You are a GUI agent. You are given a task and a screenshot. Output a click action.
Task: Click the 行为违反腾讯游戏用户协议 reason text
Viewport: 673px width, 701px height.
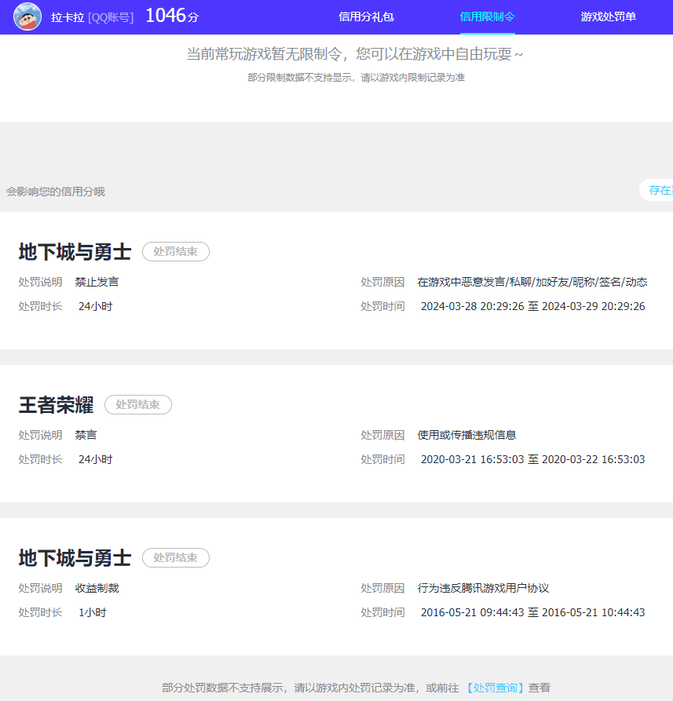(483, 588)
